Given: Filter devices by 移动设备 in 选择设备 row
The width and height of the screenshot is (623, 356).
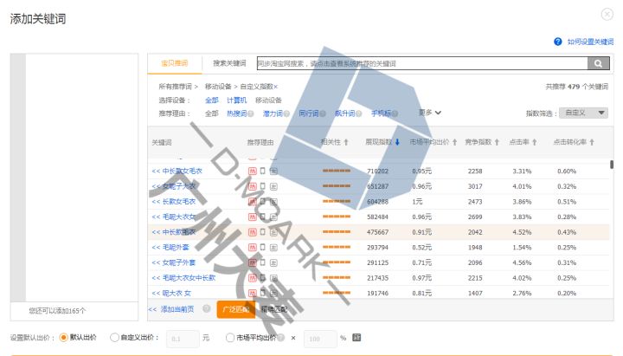Looking at the screenshot, I should point(268,100).
